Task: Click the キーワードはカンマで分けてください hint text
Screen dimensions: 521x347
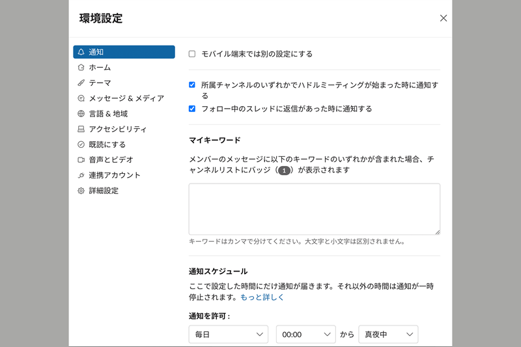Action: (x=297, y=242)
